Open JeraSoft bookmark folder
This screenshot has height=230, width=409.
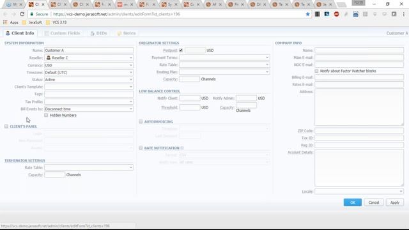[x=32, y=22]
